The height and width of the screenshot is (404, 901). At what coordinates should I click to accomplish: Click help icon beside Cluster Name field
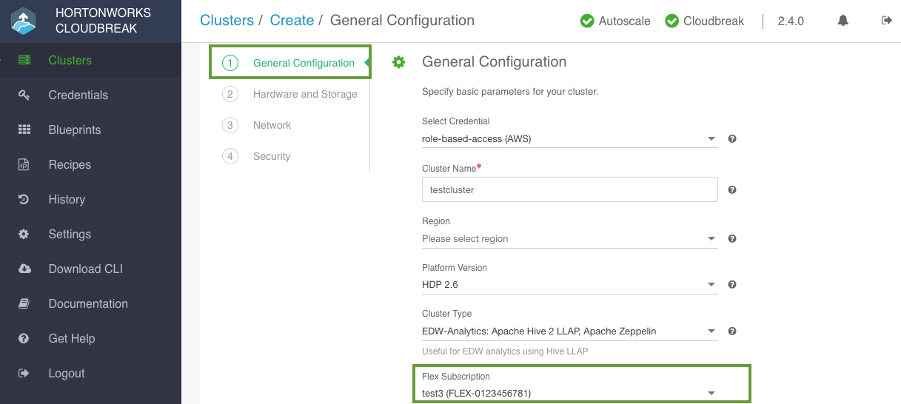click(732, 190)
